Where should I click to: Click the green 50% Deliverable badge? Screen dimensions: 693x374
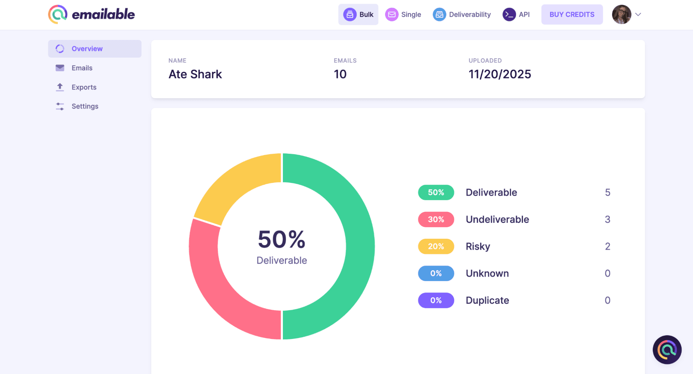click(436, 193)
